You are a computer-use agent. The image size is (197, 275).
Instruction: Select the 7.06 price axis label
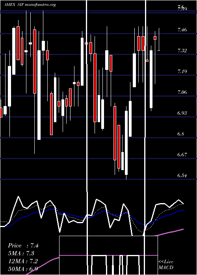[182, 92]
